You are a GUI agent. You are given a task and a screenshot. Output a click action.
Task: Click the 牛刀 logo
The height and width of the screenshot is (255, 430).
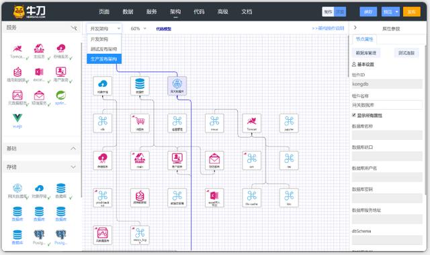(x=30, y=12)
